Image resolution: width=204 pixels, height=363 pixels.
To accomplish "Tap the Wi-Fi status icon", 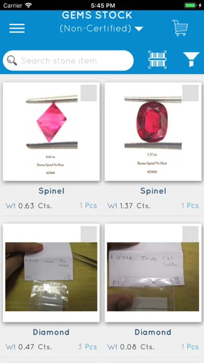I will pos(29,5).
